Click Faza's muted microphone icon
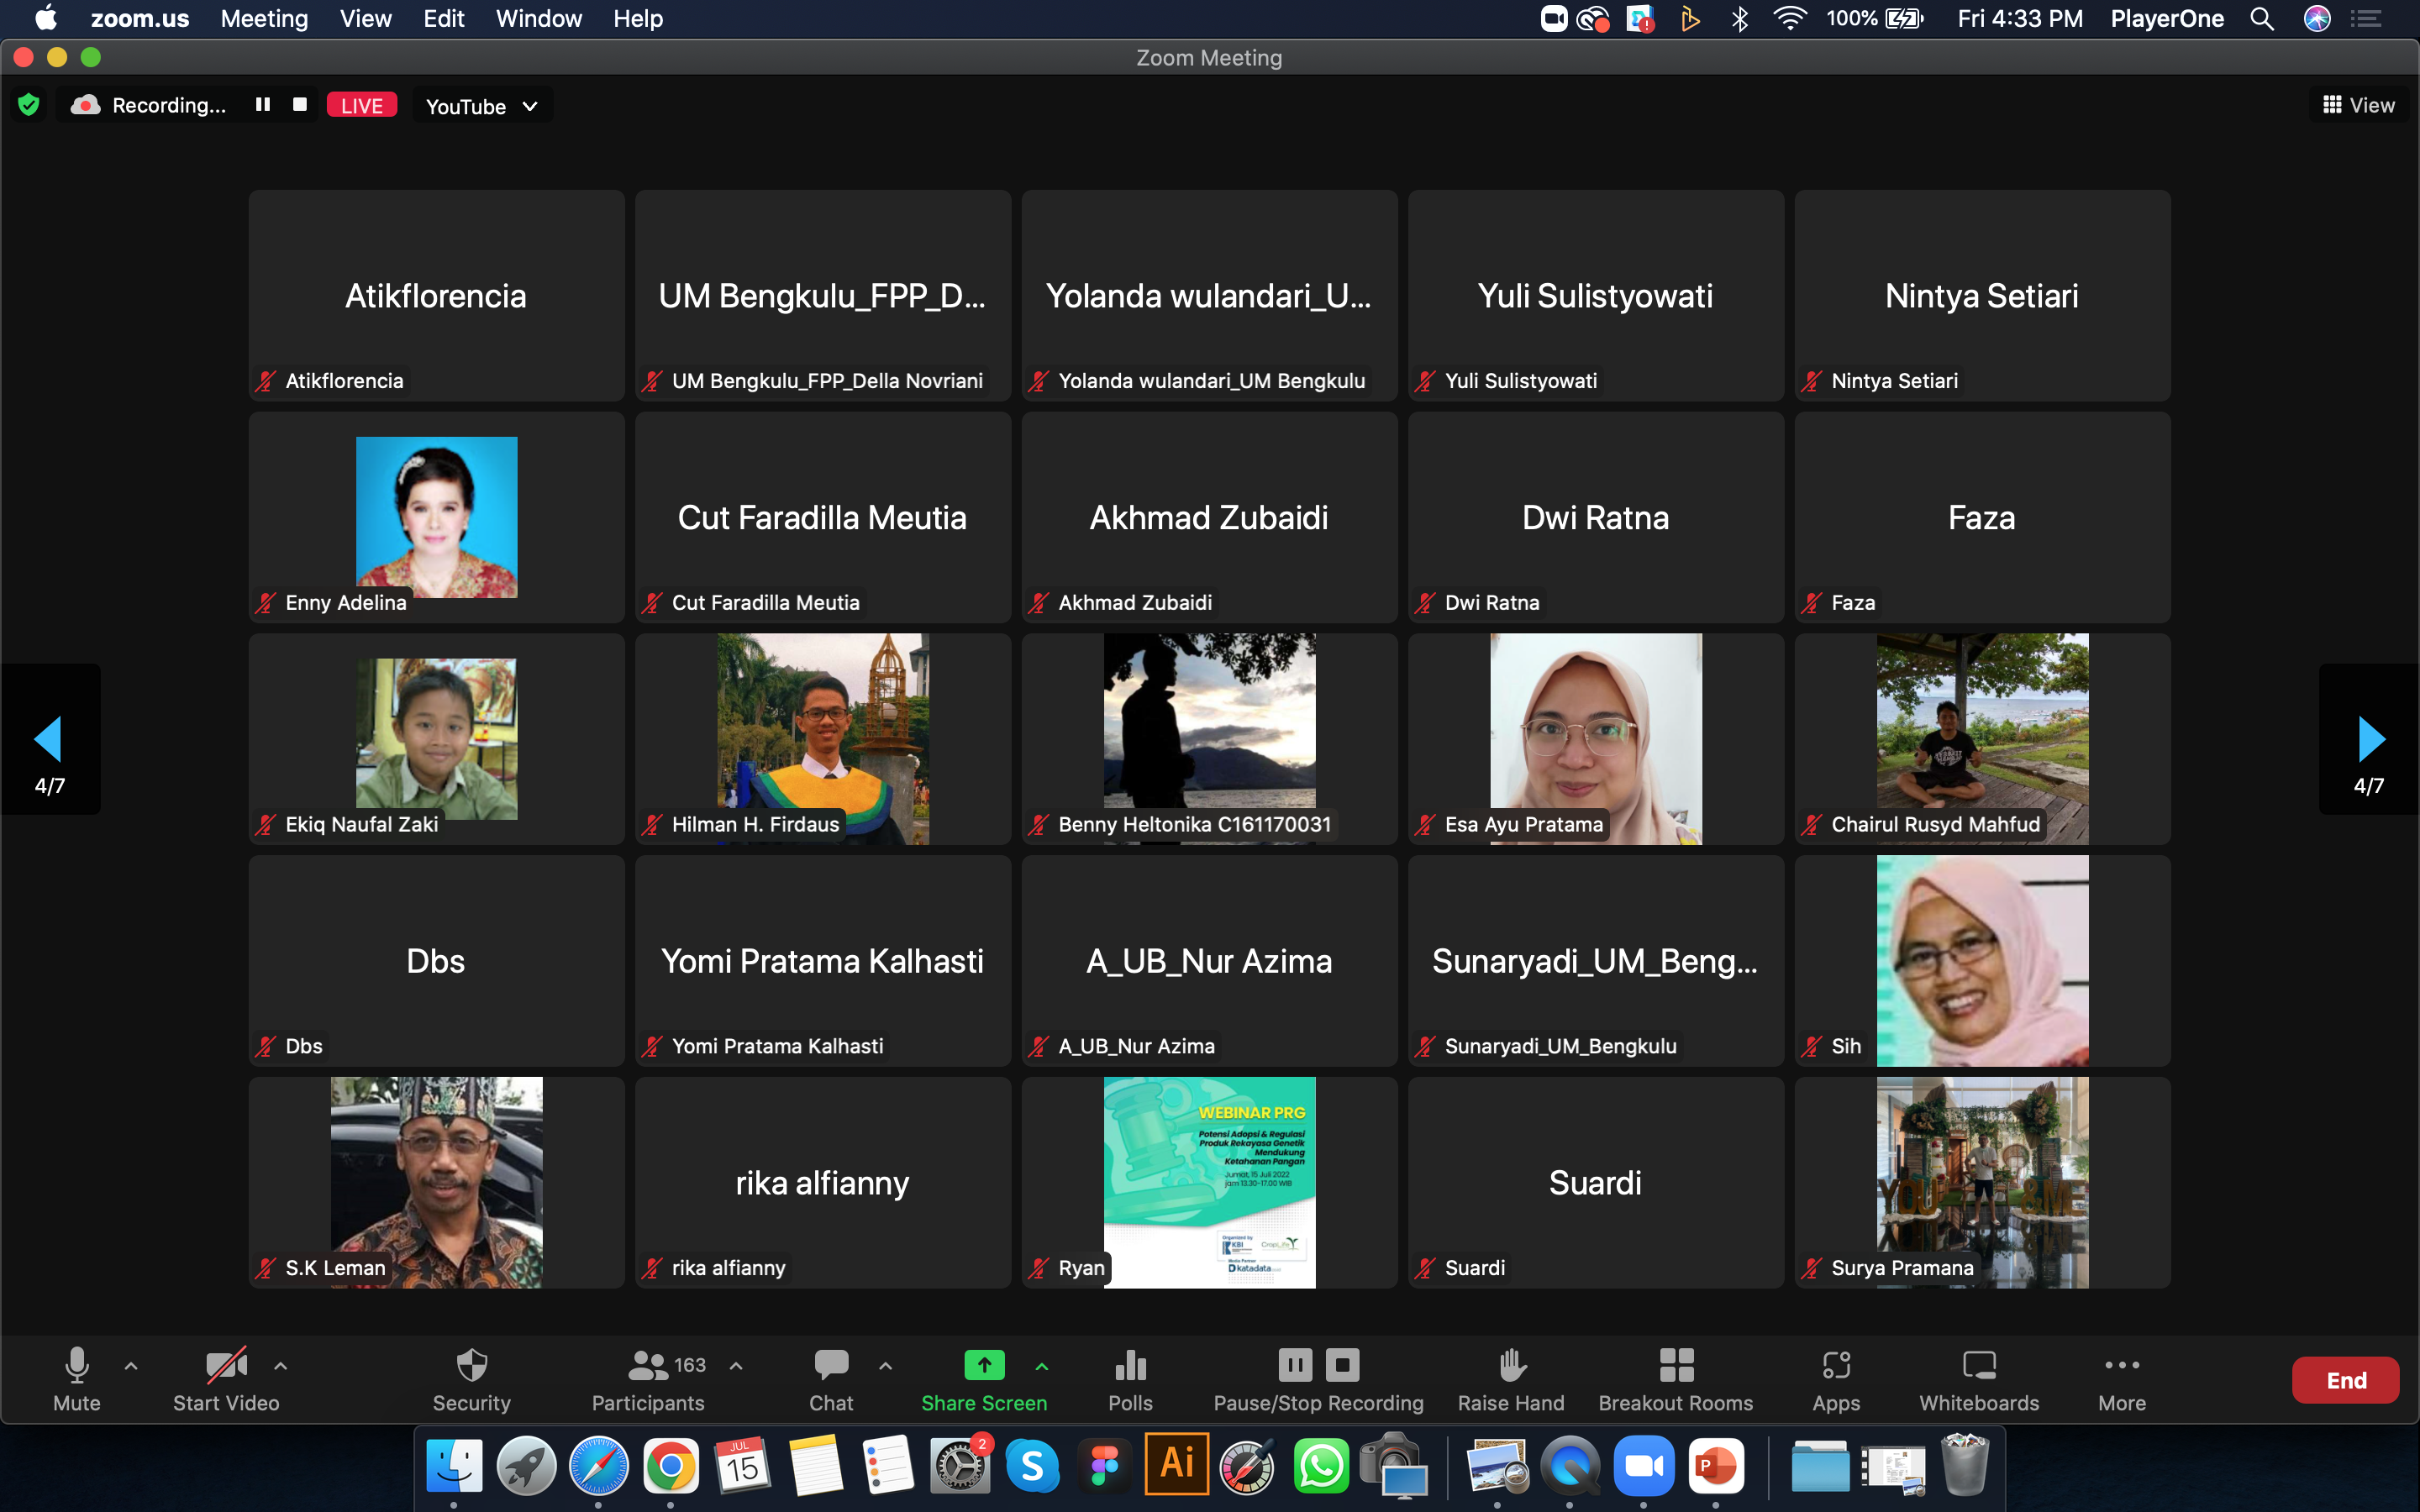The height and width of the screenshot is (1512, 2420). coord(1812,603)
